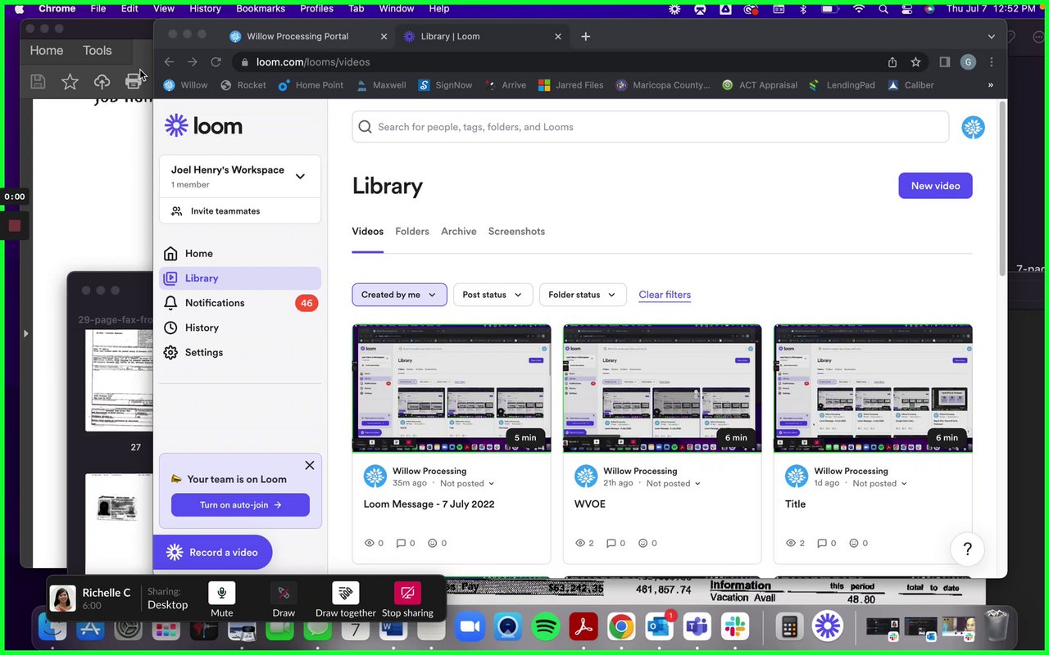Click Record a video button
Screen dimensions: 1049x655
(213, 553)
